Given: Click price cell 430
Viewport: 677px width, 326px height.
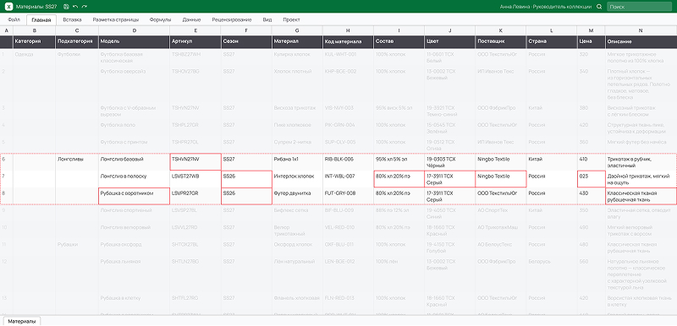Looking at the screenshot, I should [591, 196].
